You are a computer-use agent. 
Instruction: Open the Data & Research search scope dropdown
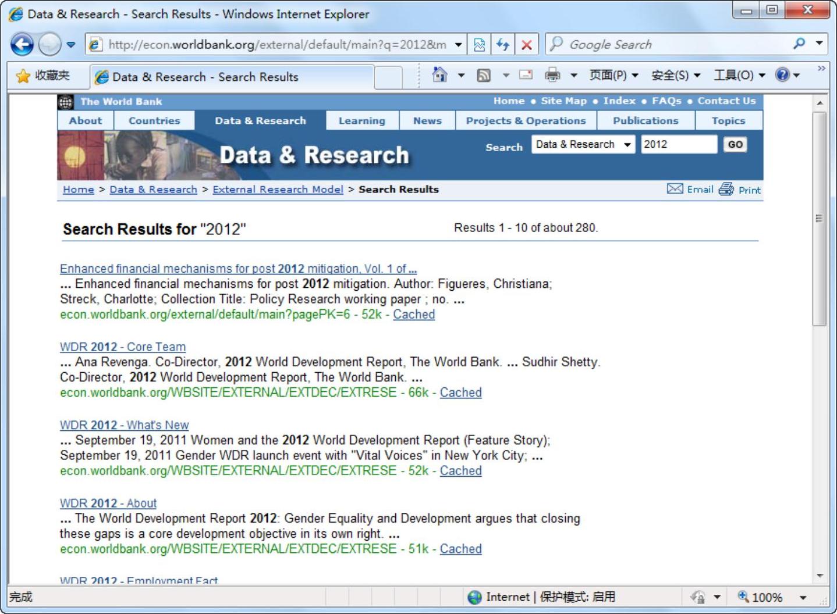[x=583, y=144]
